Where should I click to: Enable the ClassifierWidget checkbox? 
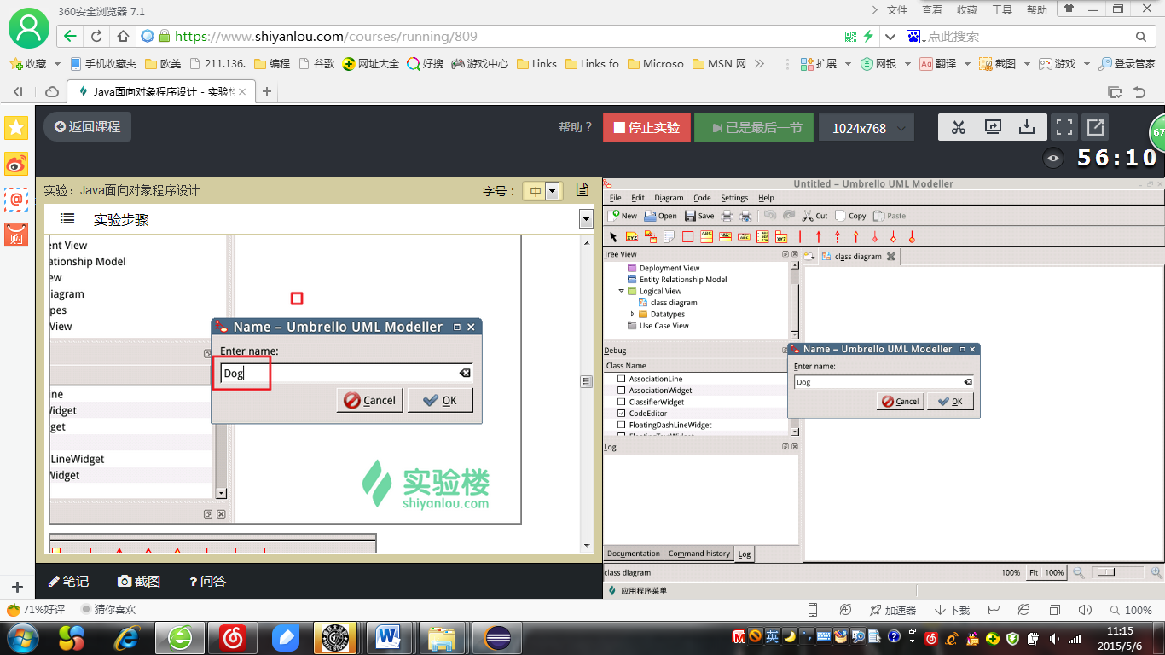[622, 402]
